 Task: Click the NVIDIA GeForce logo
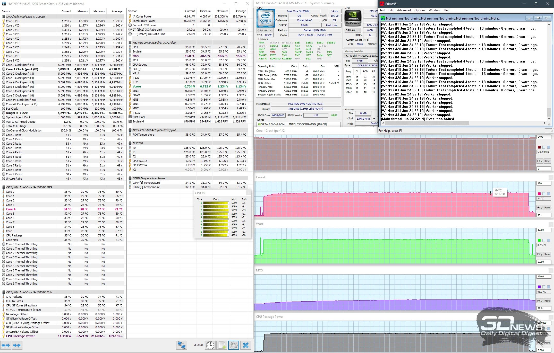click(353, 18)
